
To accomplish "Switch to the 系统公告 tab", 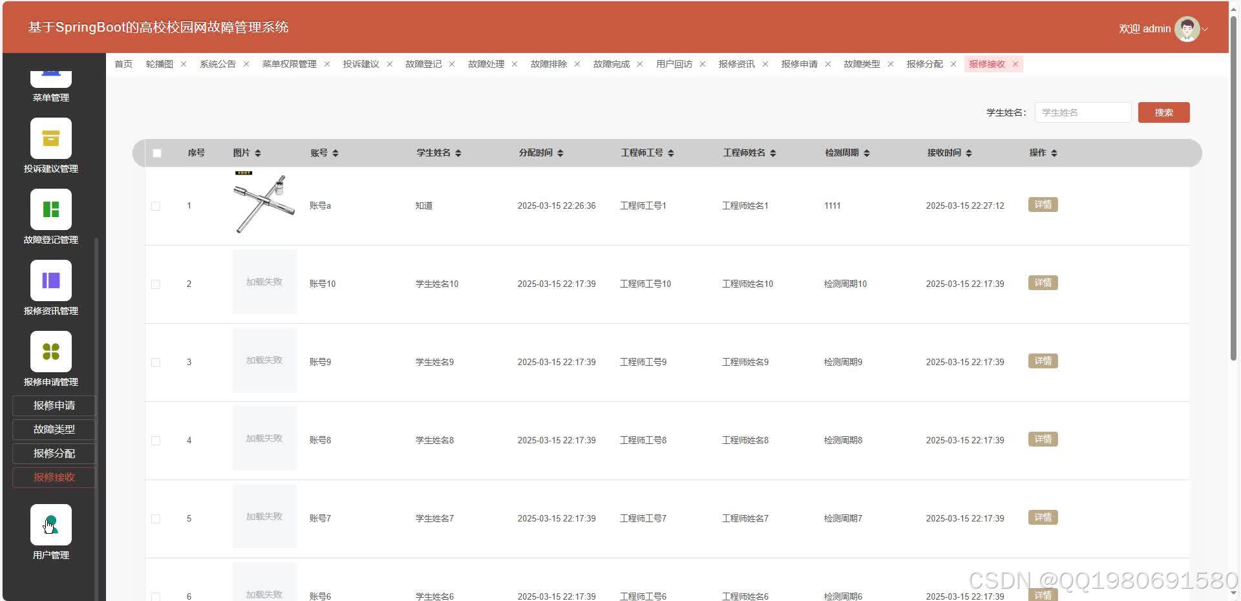I will click(x=218, y=64).
